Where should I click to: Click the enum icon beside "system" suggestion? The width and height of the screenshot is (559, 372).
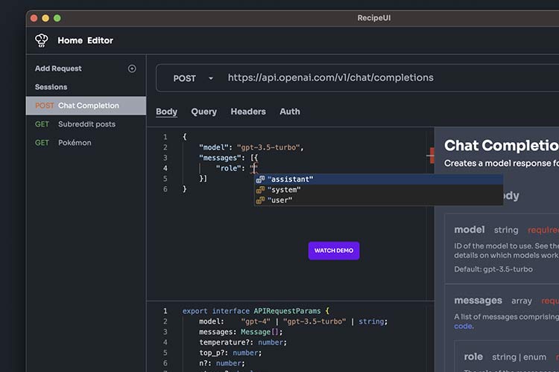260,190
